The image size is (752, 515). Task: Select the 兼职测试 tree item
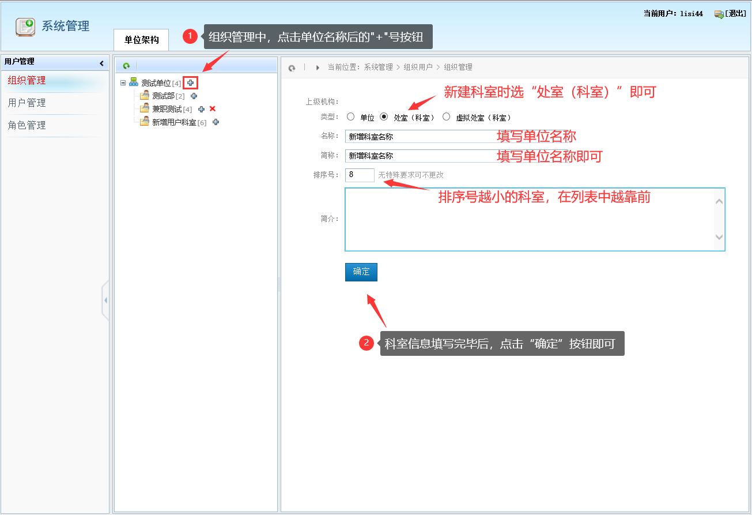[x=167, y=110]
